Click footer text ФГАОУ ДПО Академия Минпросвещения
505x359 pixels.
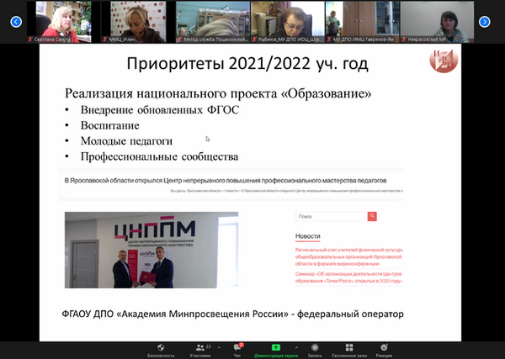[232, 314]
